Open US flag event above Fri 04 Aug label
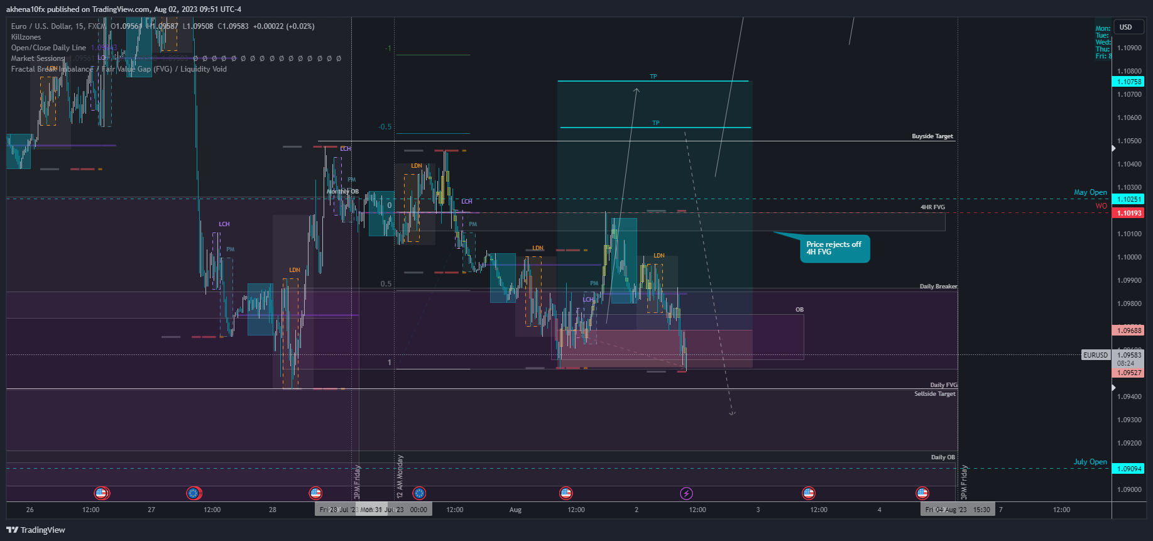This screenshot has height=541, width=1153. click(922, 493)
